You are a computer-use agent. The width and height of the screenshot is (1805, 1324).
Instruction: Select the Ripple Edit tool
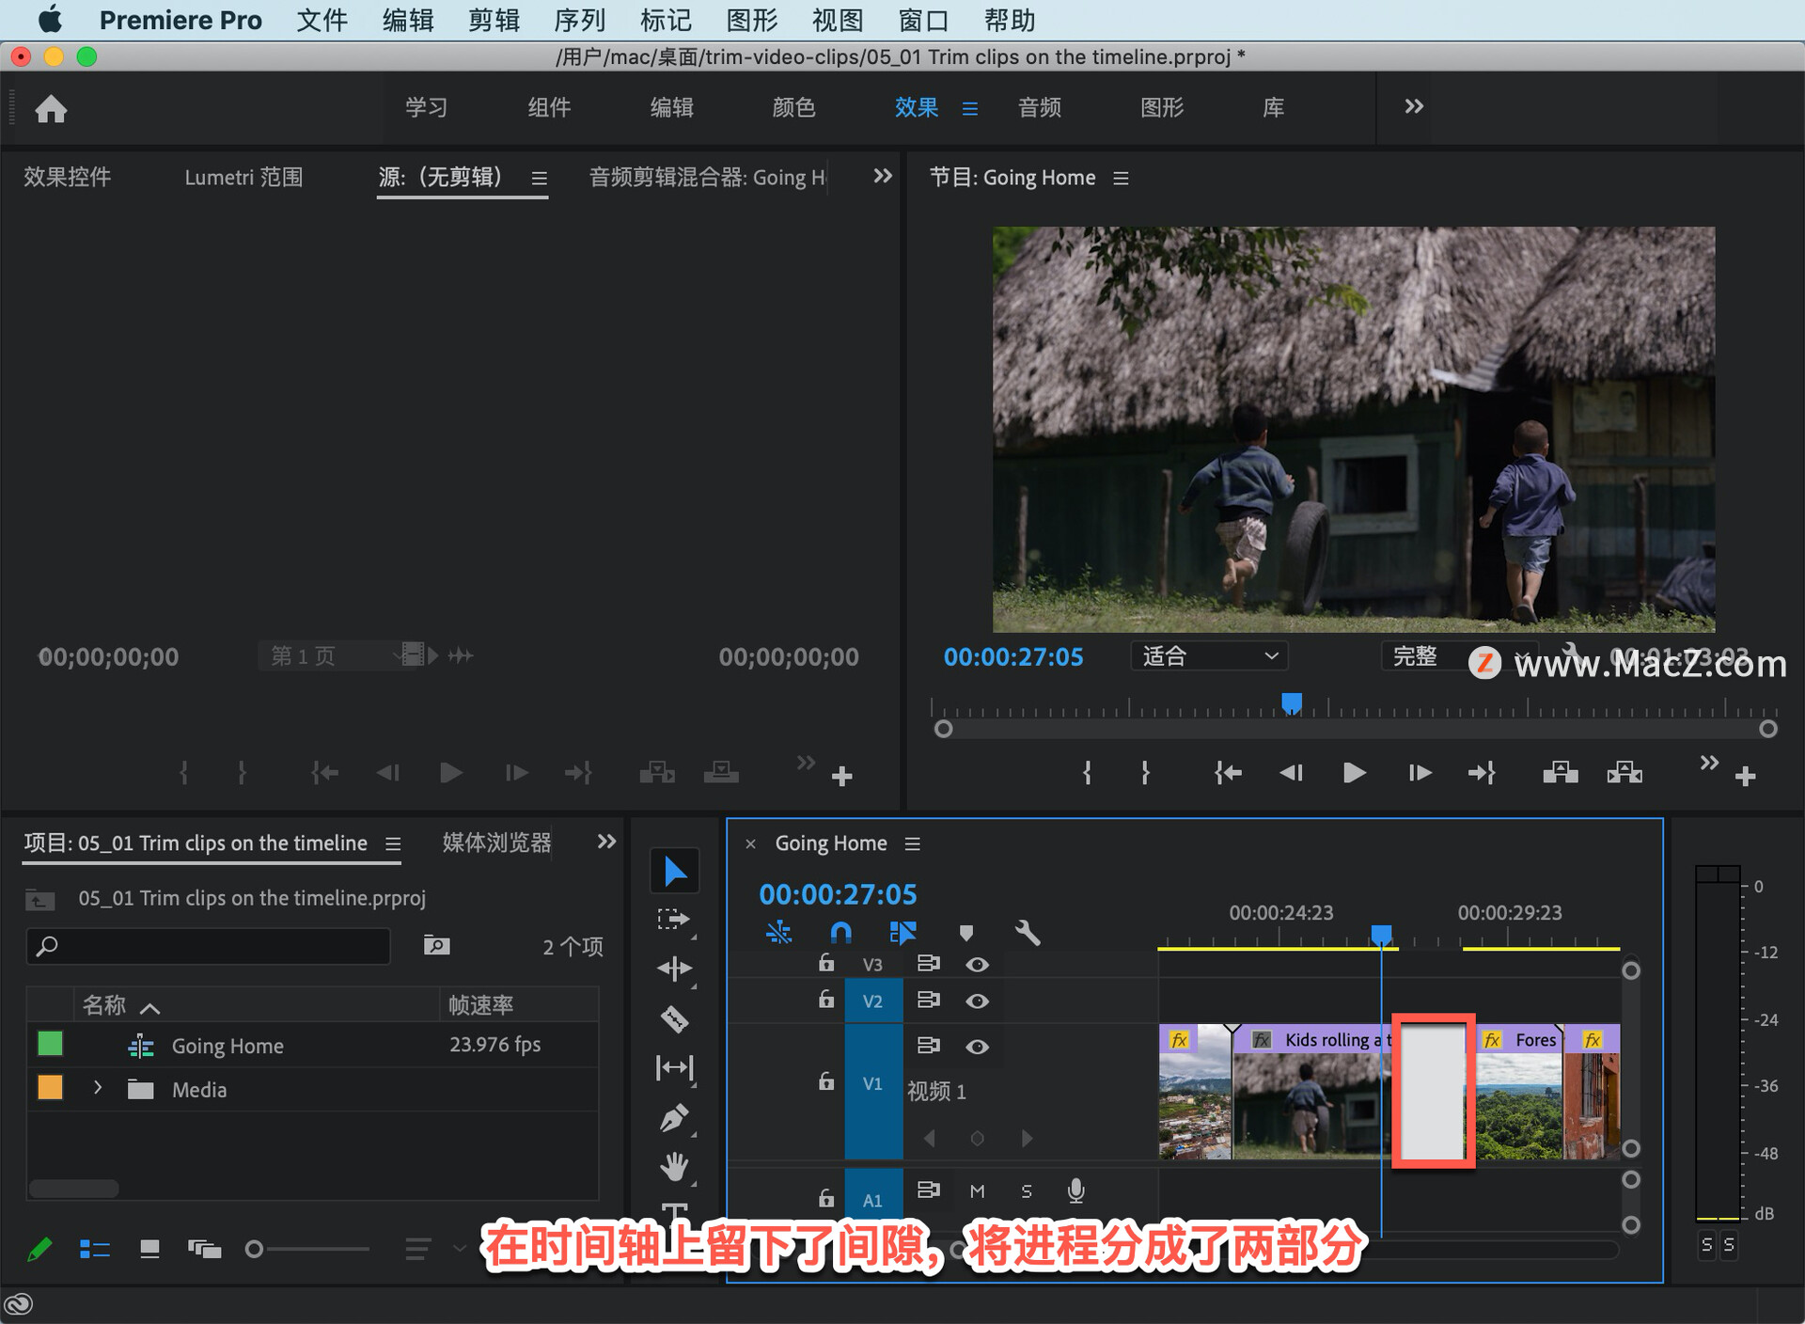point(674,969)
